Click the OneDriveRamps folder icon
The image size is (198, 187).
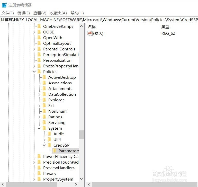pos(39,26)
